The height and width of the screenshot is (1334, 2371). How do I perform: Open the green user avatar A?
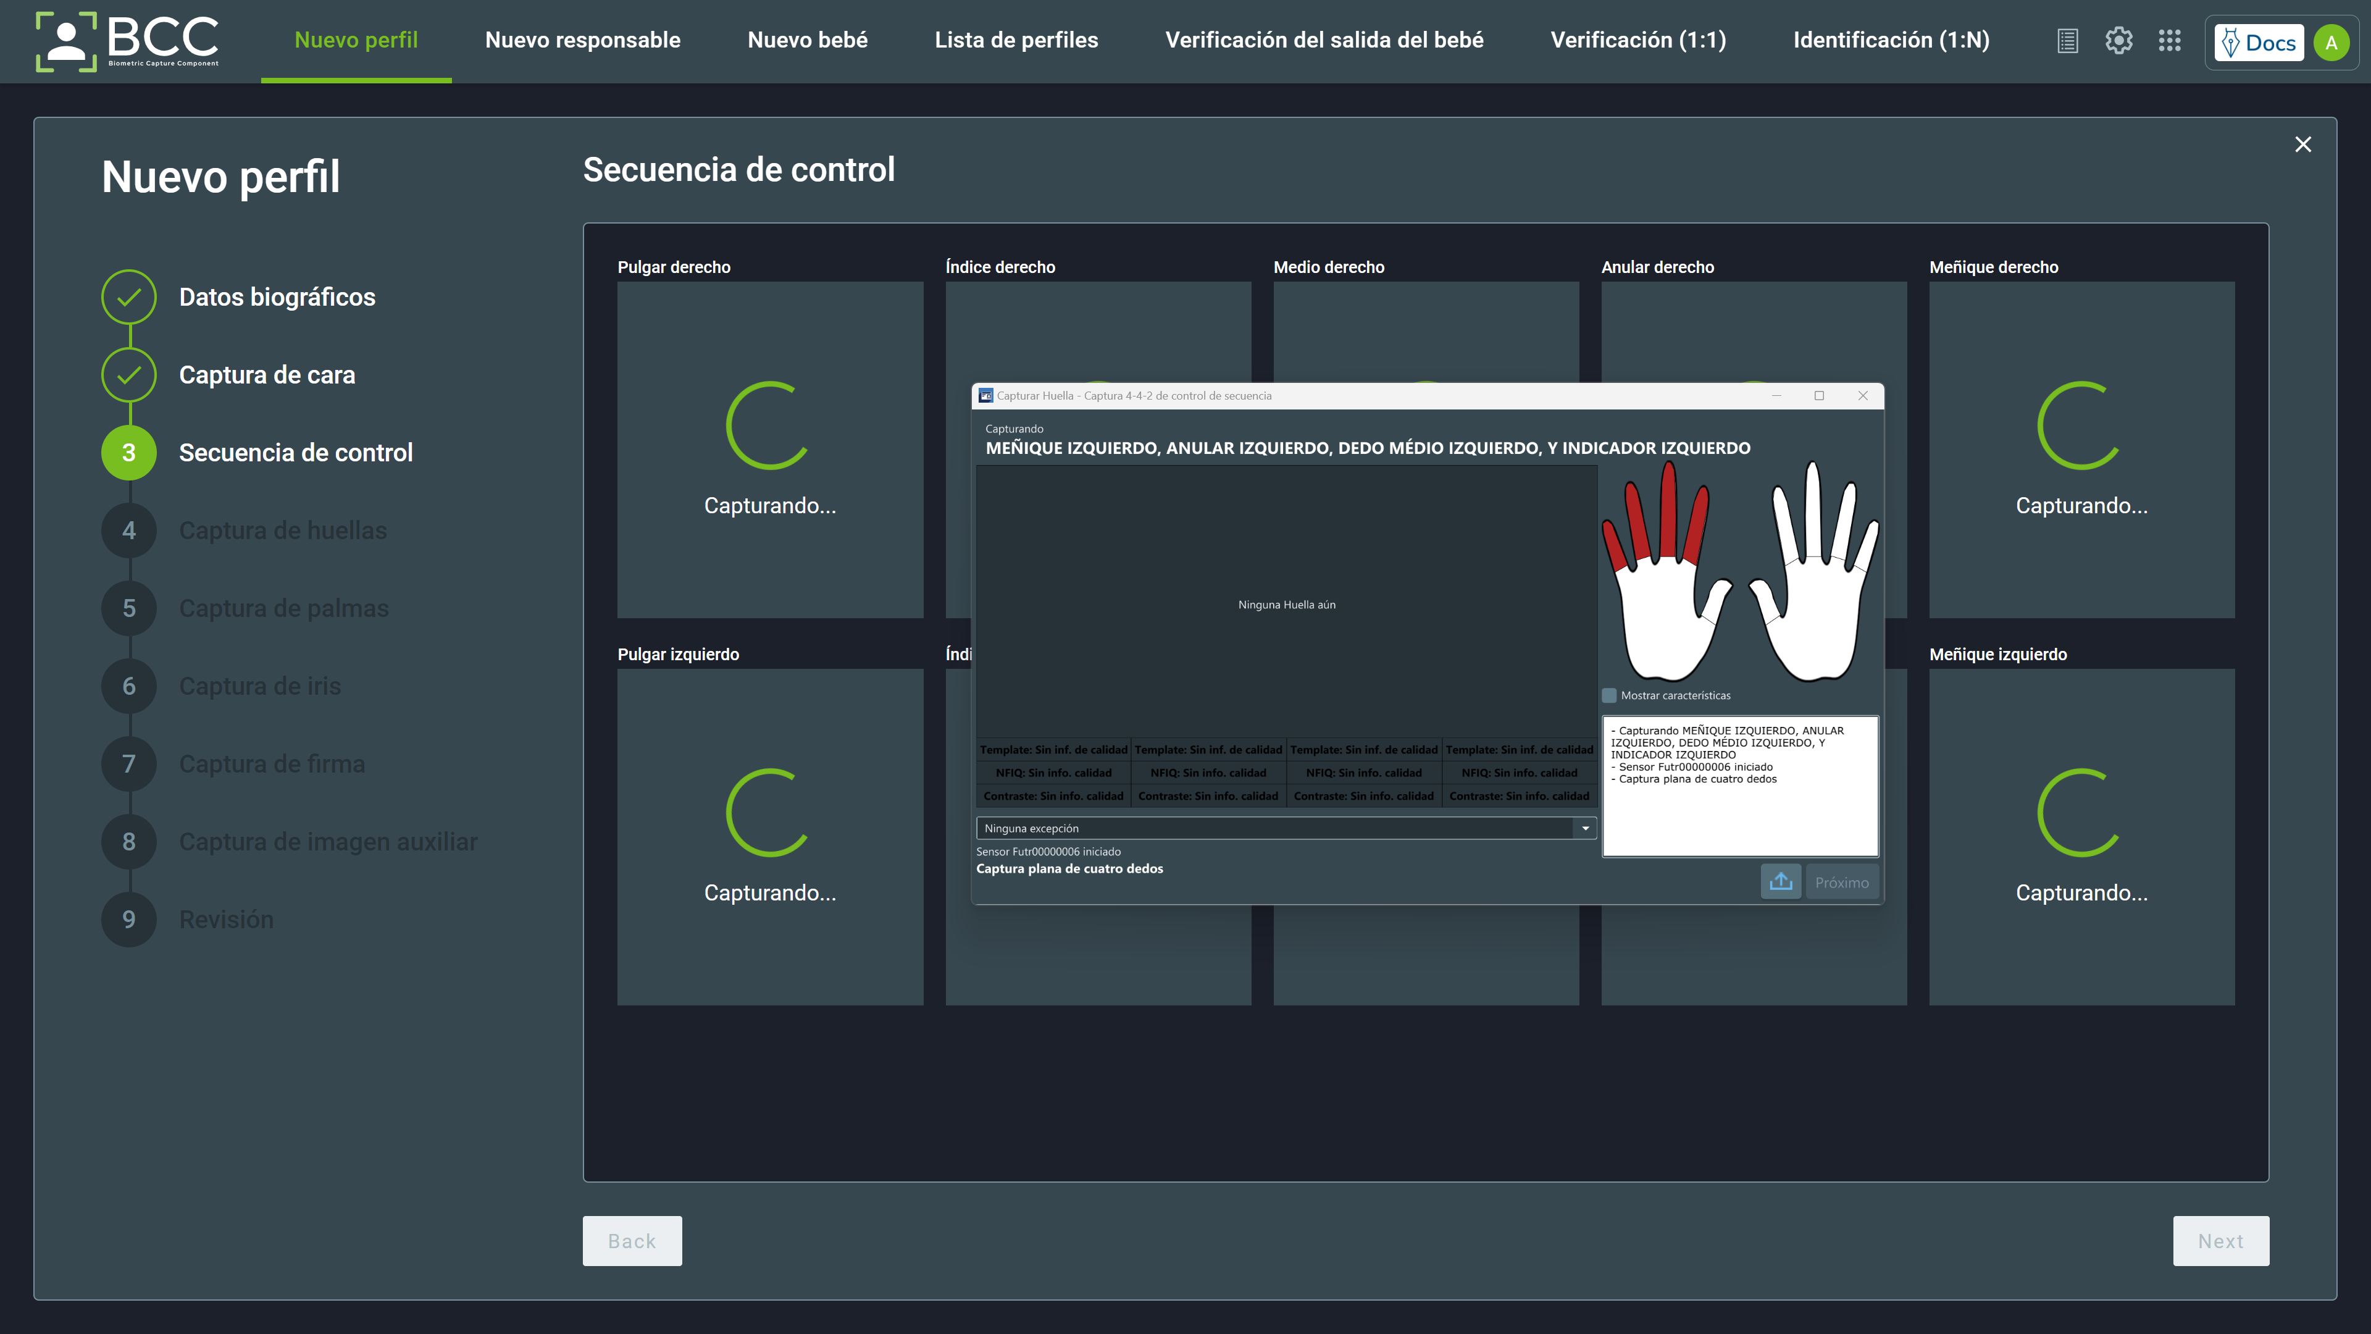click(x=2331, y=43)
